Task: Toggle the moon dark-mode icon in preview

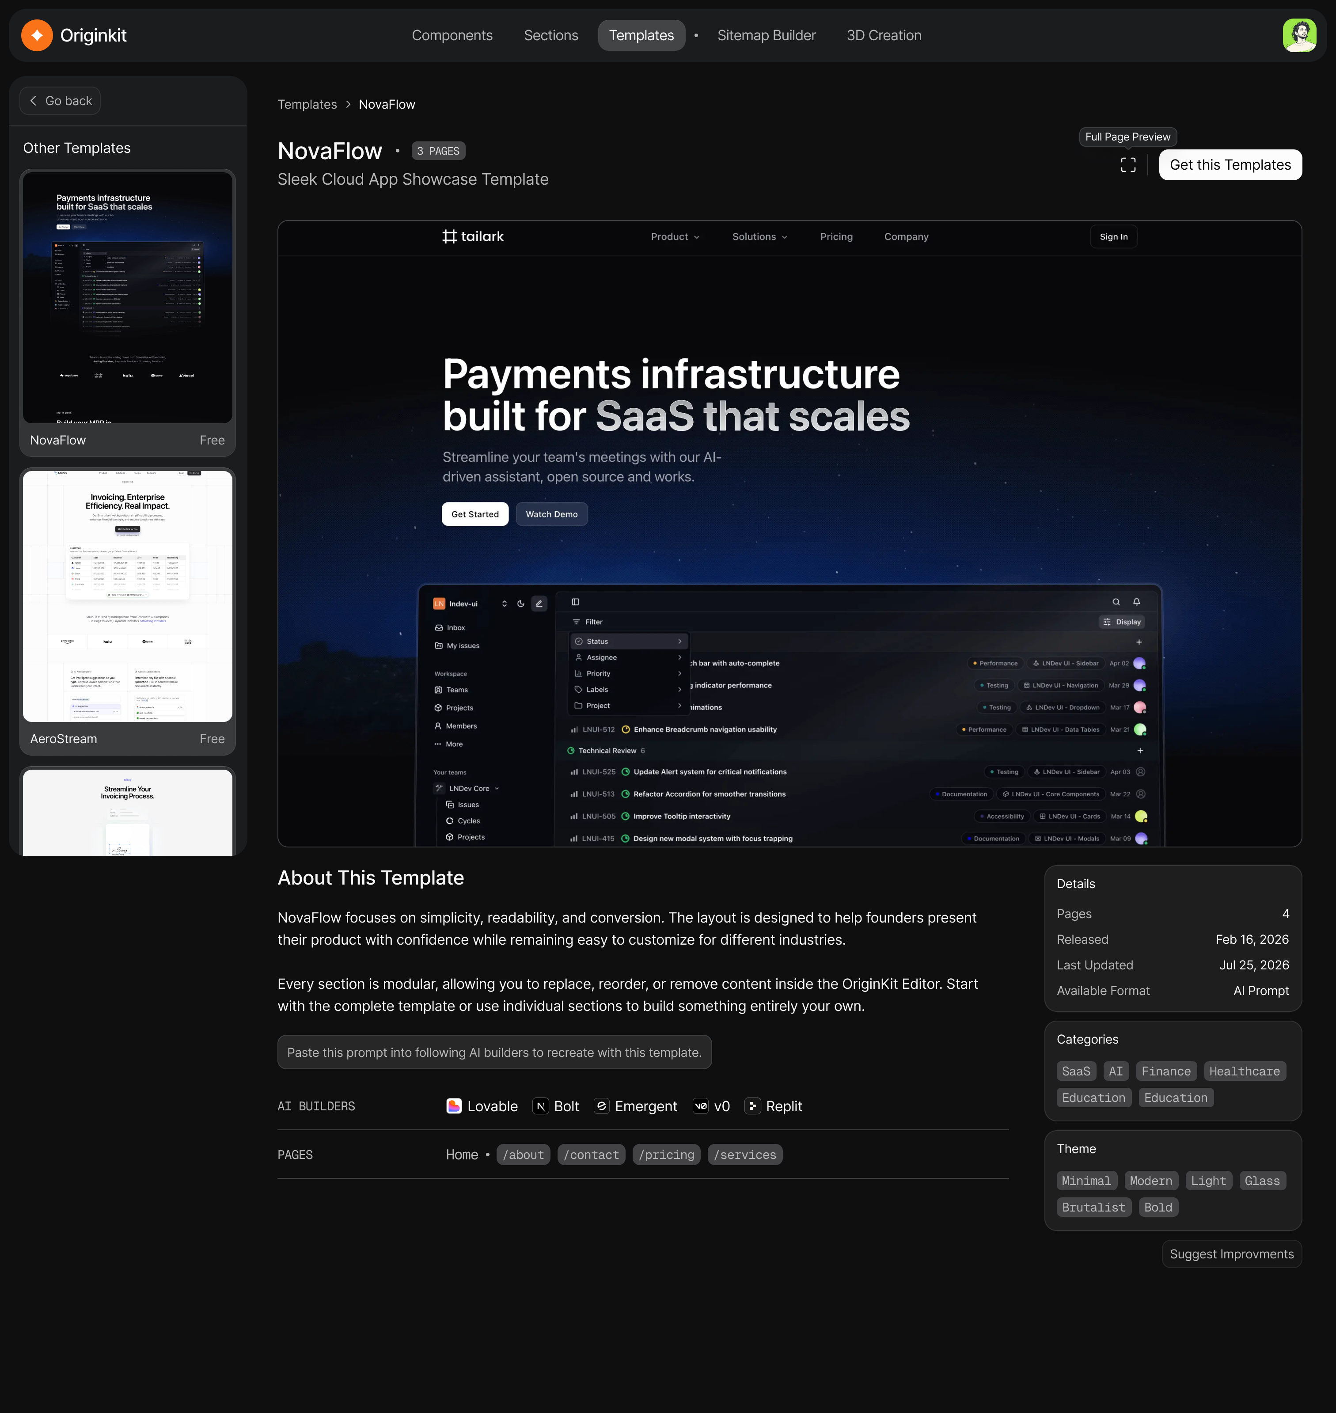Action: [520, 604]
